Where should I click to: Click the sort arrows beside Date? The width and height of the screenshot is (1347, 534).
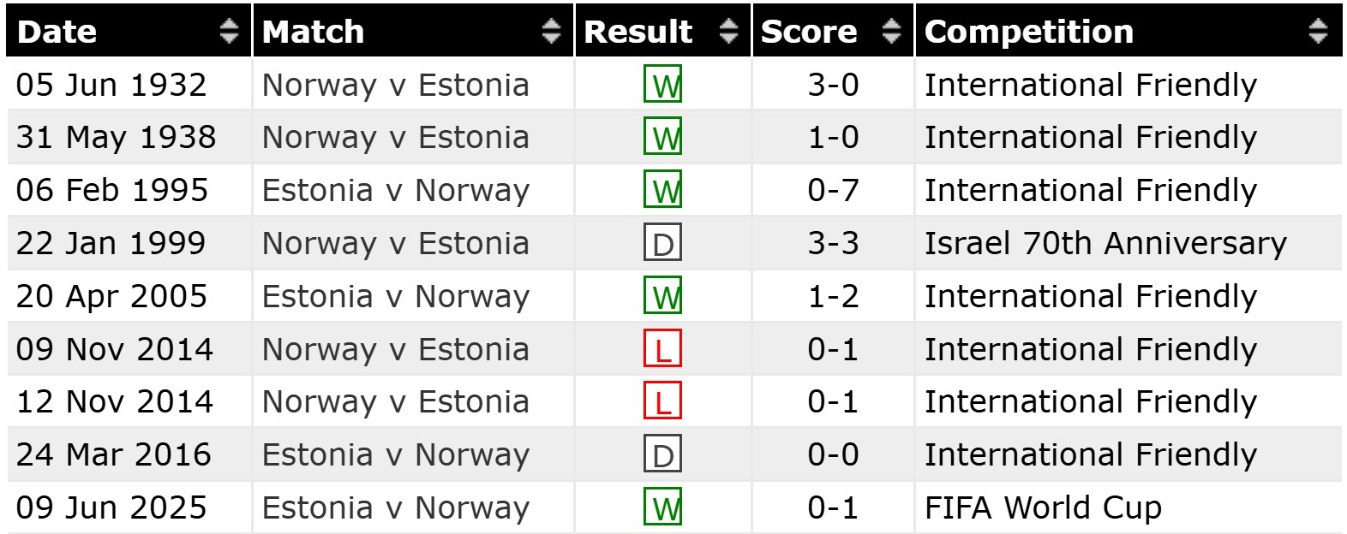228,32
